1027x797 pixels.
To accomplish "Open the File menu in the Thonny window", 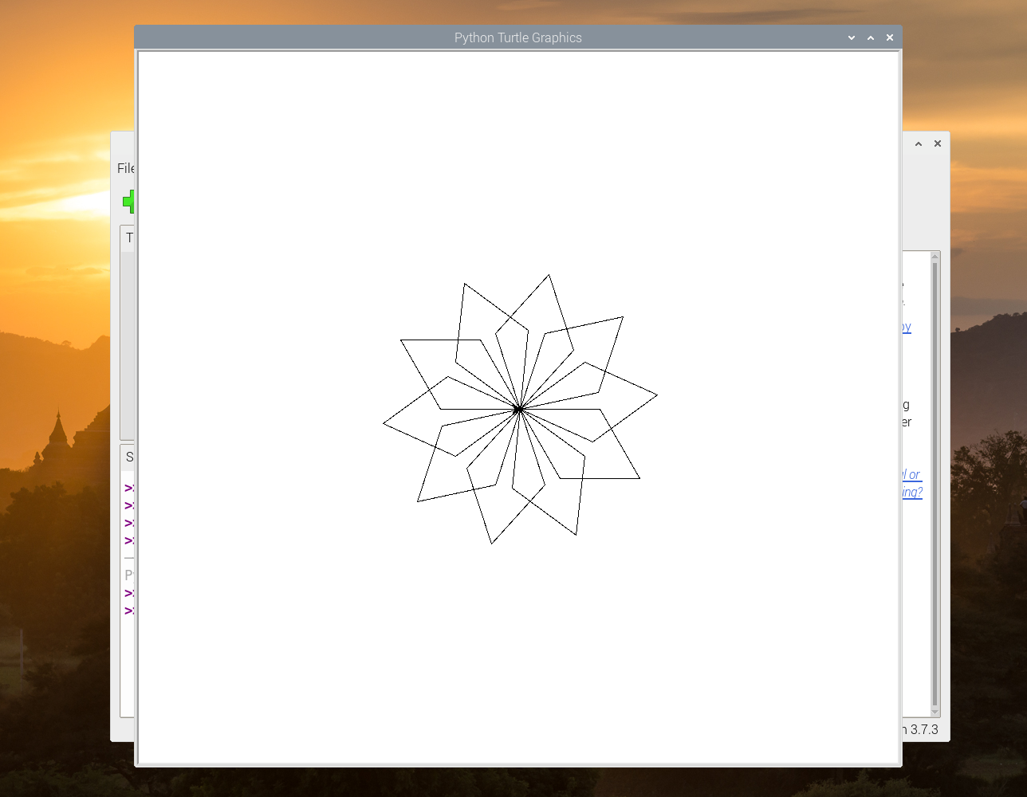I will click(x=125, y=168).
